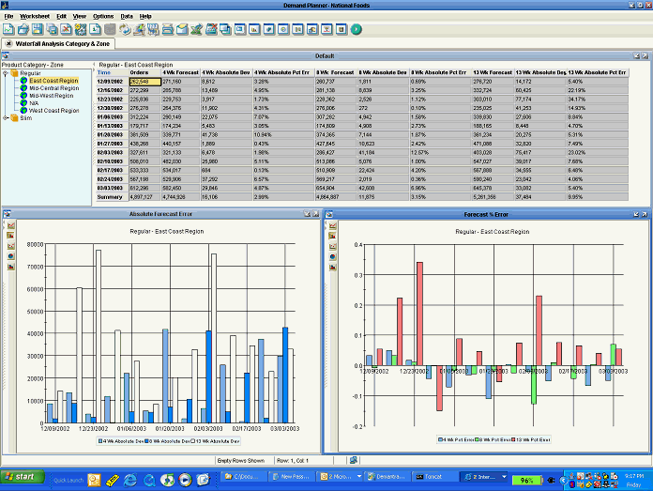Expand the Slim tree node
Image resolution: width=653 pixels, height=491 pixels.
(6, 117)
